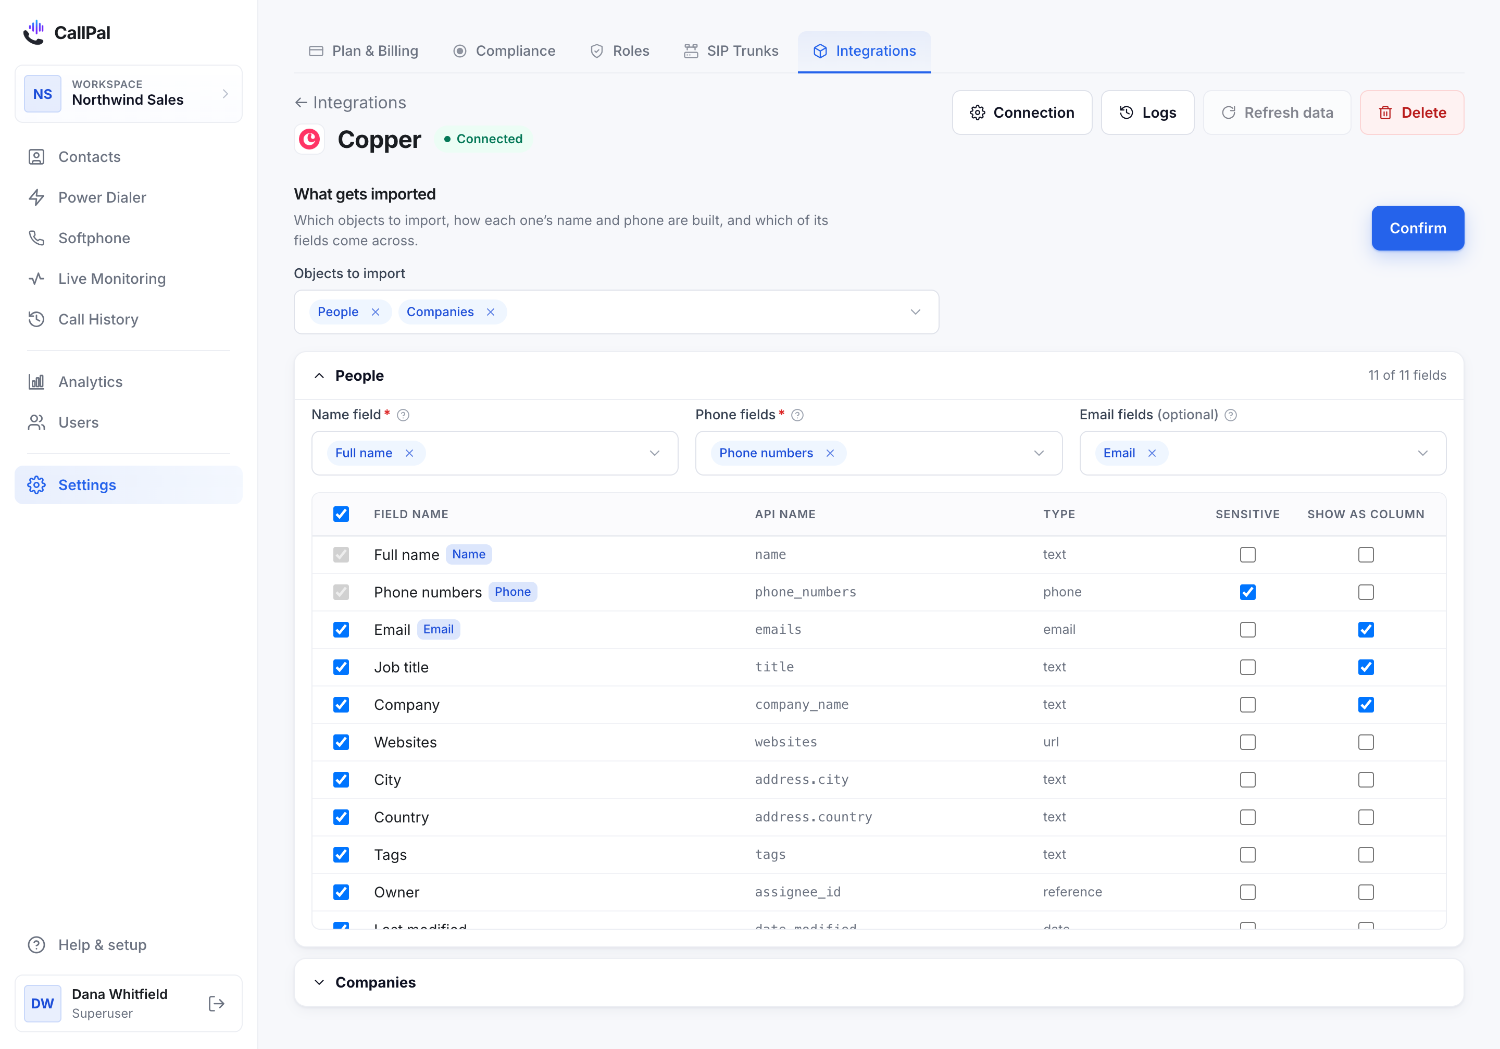The height and width of the screenshot is (1049, 1500).
Task: Click the help icon beside Phone fields
Action: (x=798, y=415)
